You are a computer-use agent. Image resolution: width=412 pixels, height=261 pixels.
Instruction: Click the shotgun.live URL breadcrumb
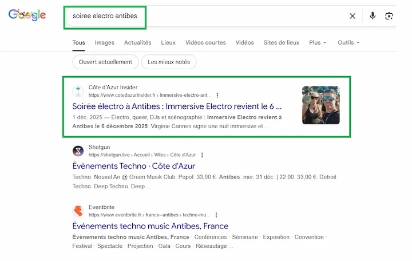[x=142, y=155]
